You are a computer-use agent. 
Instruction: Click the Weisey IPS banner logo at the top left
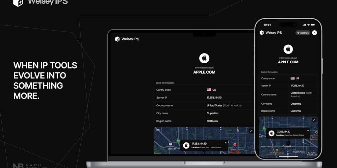pos(40,2)
